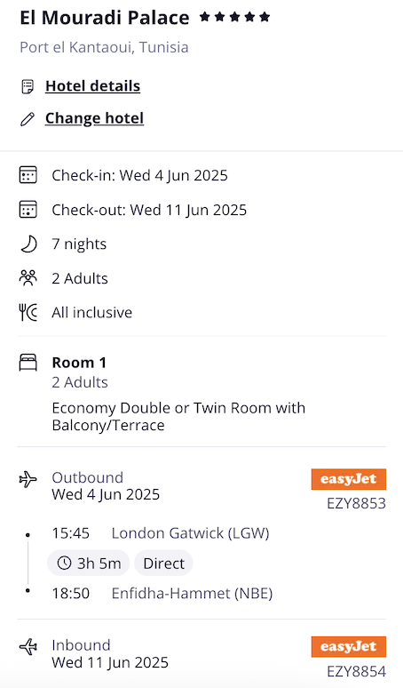
Task: Click the easyJet logo for outbound flight
Action: (349, 479)
